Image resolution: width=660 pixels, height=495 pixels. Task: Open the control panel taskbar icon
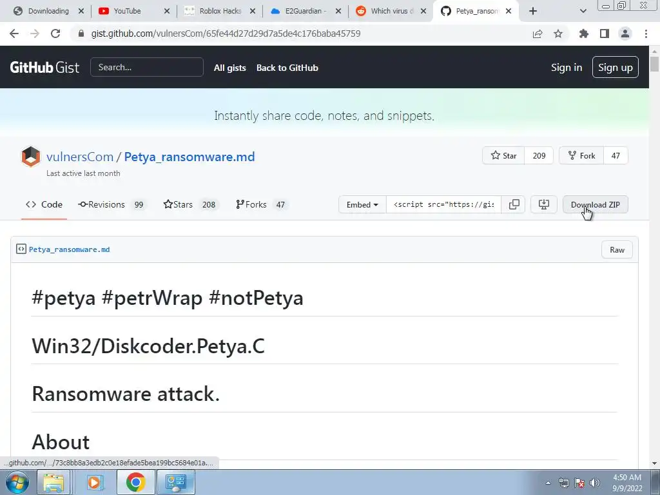[175, 482]
